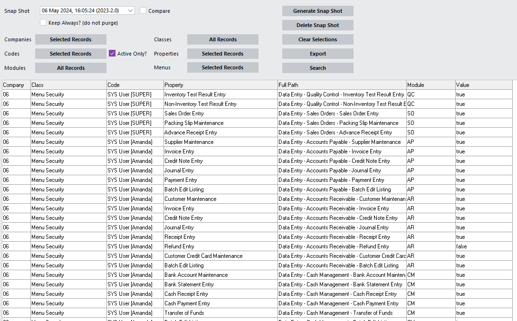The image size is (517, 321).
Task: Click the Accounts Receivable - Batch Edit Listing path
Action: point(342,265)
